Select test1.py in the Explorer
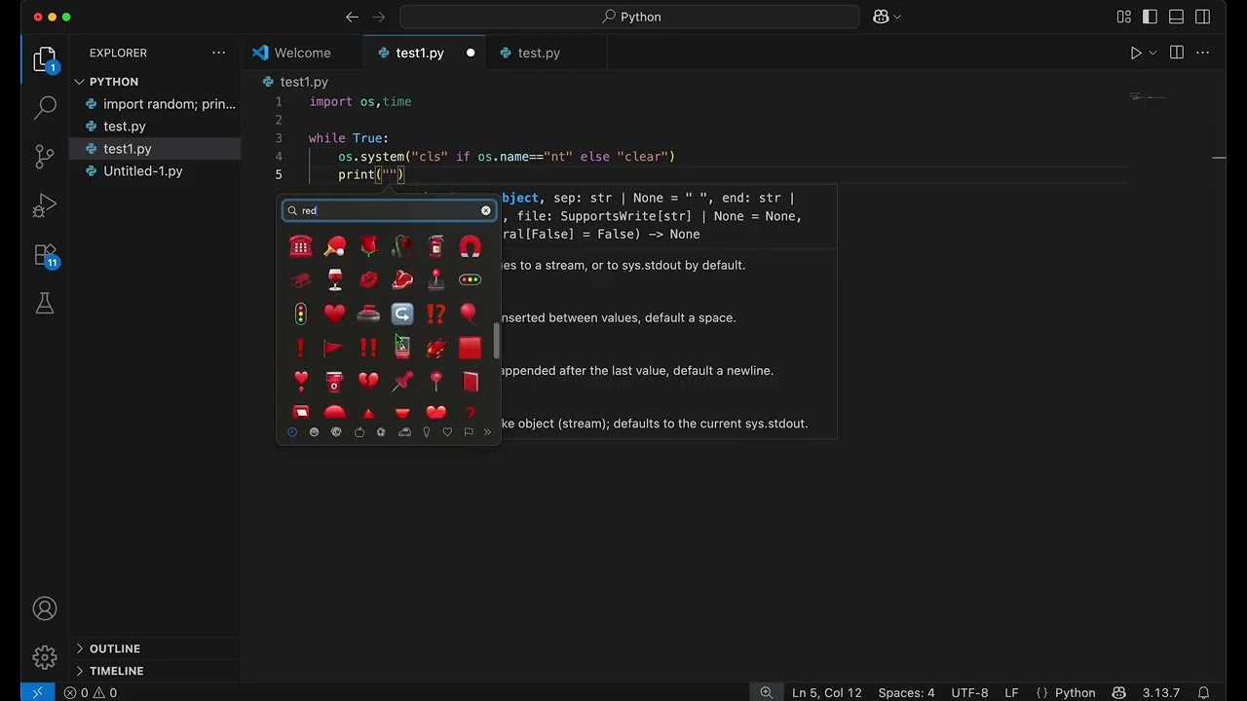The image size is (1247, 701). [156, 149]
